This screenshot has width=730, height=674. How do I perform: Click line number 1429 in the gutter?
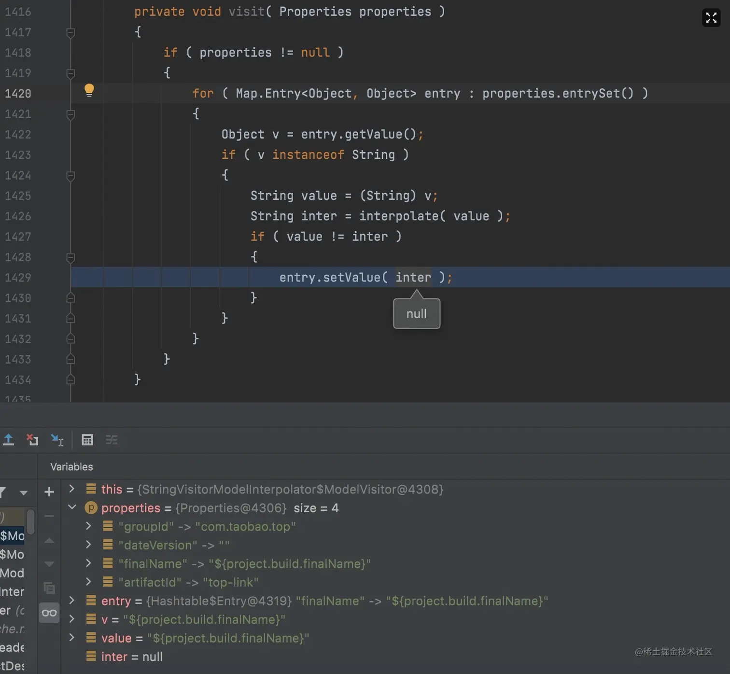pyautogui.click(x=18, y=278)
